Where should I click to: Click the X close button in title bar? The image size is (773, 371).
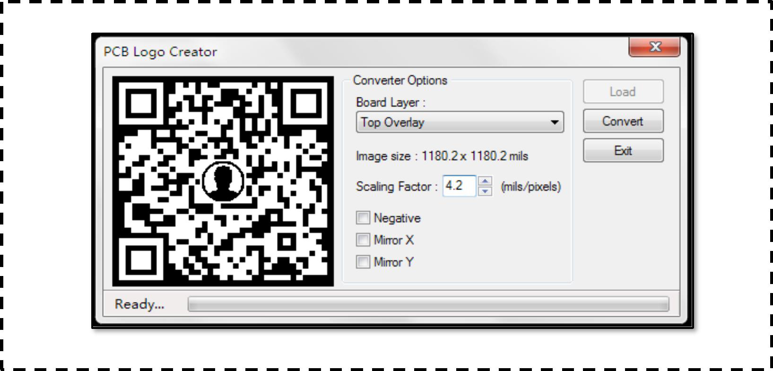click(654, 47)
